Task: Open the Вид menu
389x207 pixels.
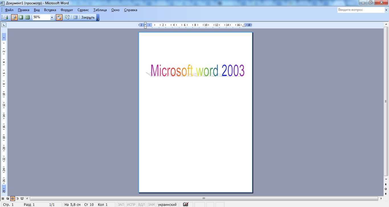Action: pos(37,10)
